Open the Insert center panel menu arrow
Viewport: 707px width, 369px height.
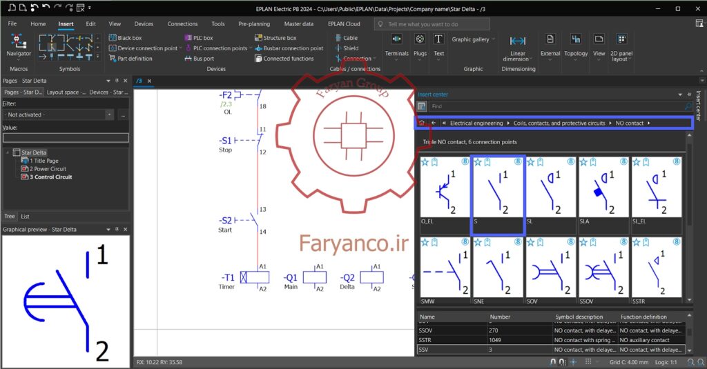(680, 94)
